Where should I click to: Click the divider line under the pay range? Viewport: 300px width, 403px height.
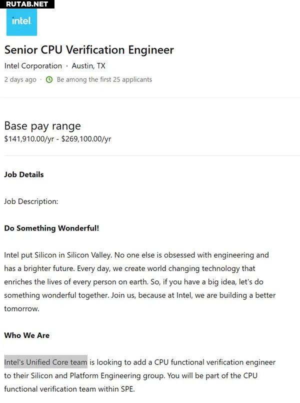pos(150,155)
